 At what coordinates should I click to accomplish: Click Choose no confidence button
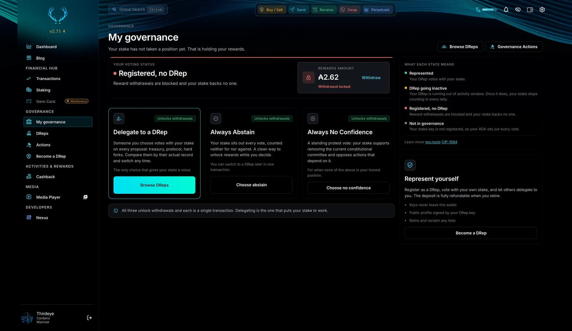click(349, 188)
